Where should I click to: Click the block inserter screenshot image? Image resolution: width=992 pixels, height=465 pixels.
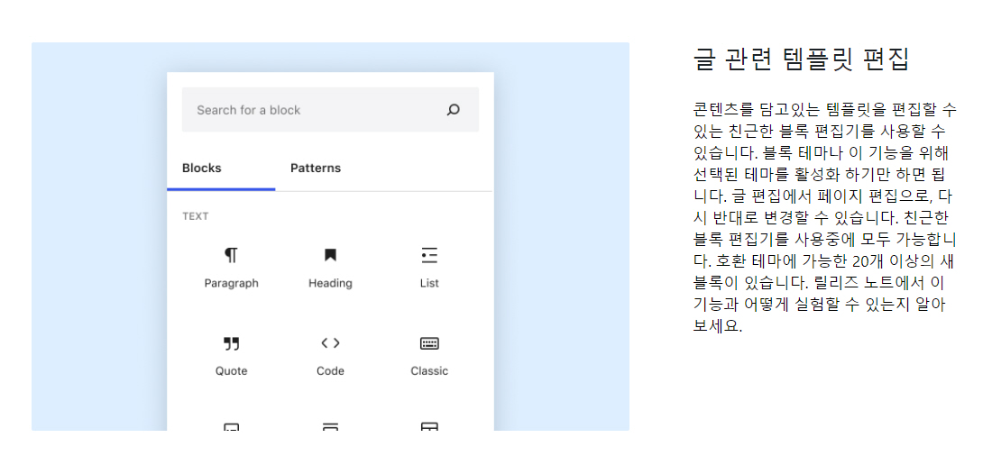pyautogui.click(x=330, y=236)
